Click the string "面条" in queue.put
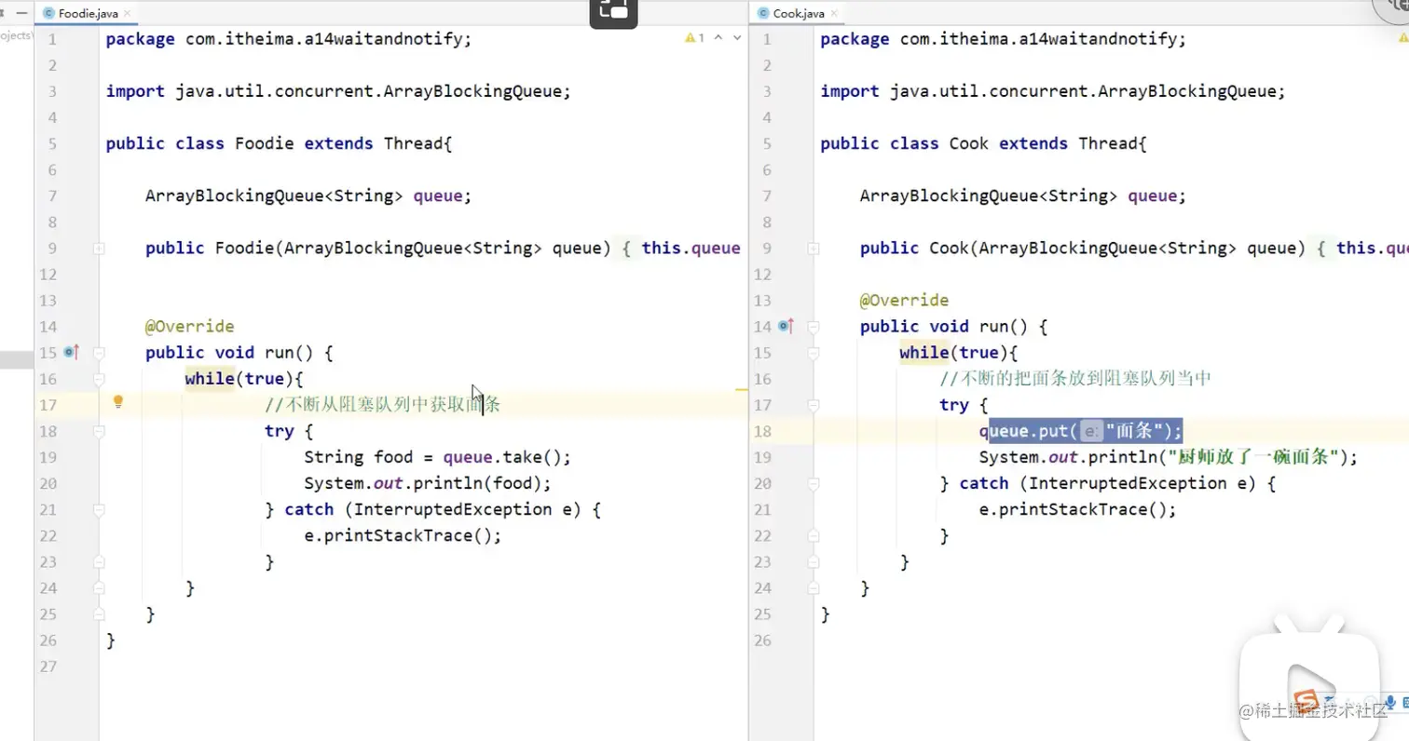This screenshot has height=741, width=1409. tap(1134, 431)
